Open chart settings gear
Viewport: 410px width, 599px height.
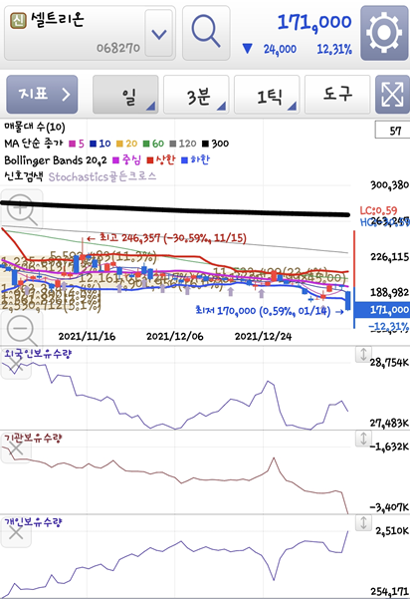point(384,33)
